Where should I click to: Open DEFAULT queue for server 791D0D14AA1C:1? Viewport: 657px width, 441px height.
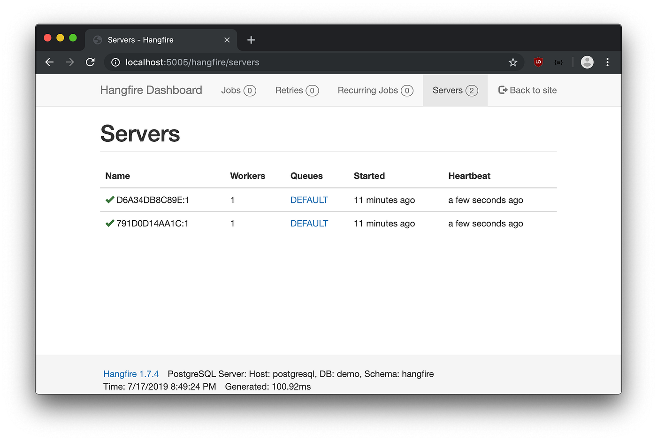[x=309, y=224]
